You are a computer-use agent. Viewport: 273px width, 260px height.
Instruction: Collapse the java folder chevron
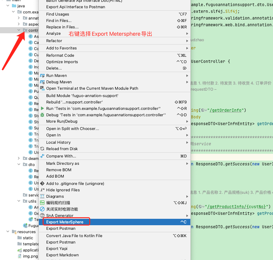pyautogui.click(x=8, y=6)
